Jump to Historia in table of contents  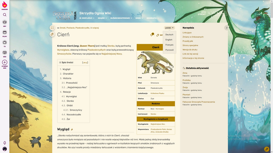coord(67,78)
